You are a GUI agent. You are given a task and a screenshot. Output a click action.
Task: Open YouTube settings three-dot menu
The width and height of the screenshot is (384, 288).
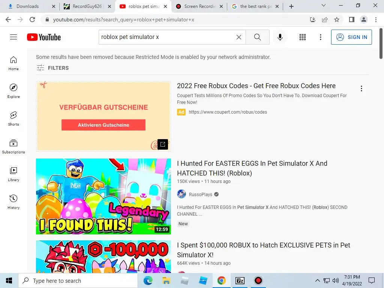(320, 37)
